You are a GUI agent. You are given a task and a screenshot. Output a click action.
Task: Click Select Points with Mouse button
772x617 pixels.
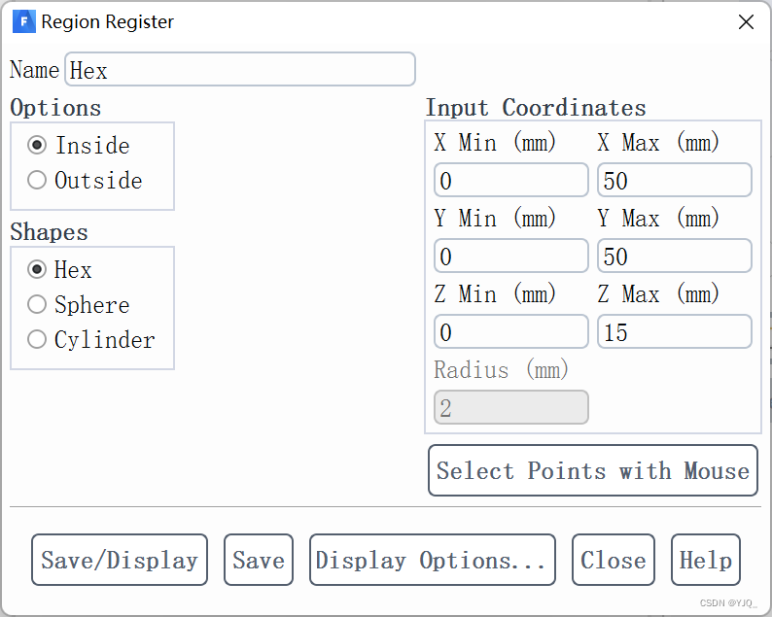coord(593,470)
